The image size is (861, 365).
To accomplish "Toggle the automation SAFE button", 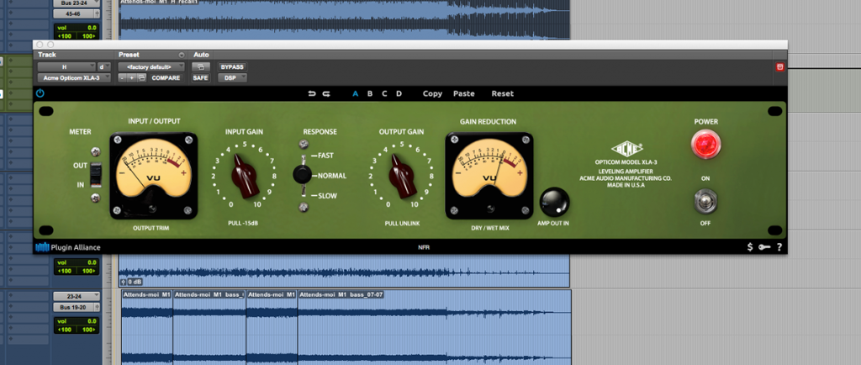I will (x=200, y=78).
